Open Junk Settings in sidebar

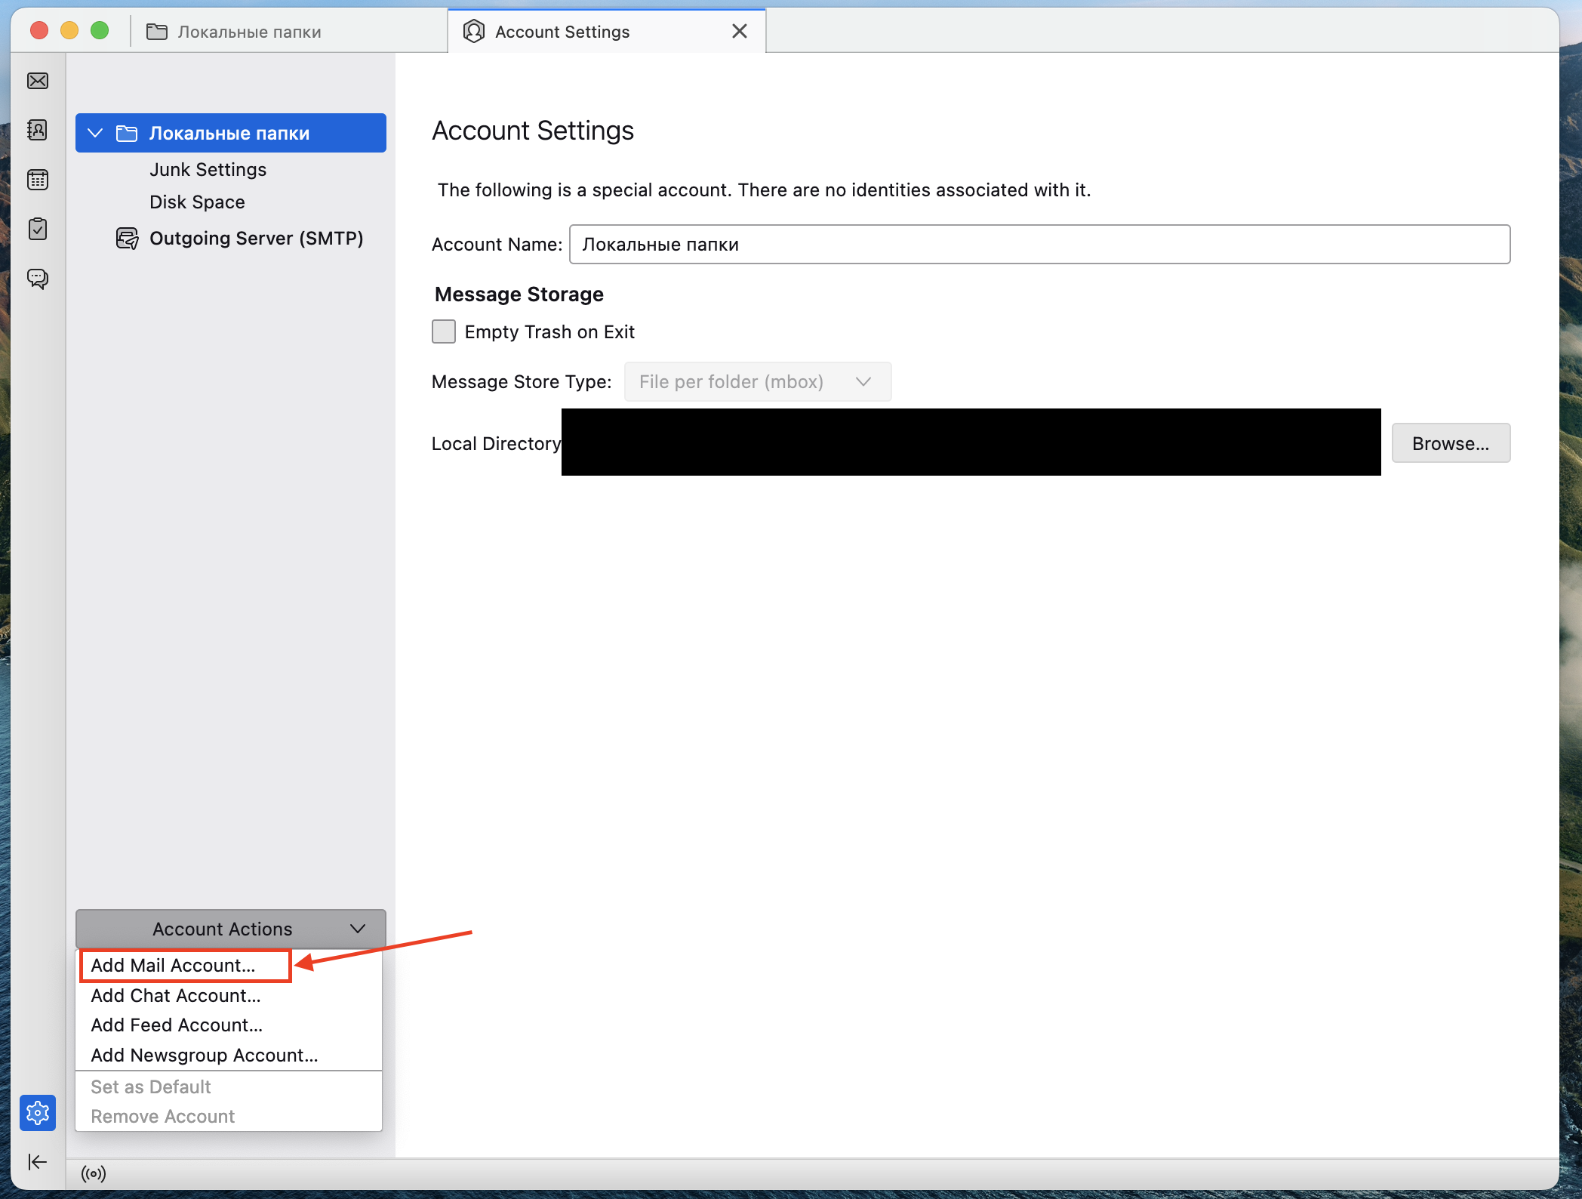[208, 170]
